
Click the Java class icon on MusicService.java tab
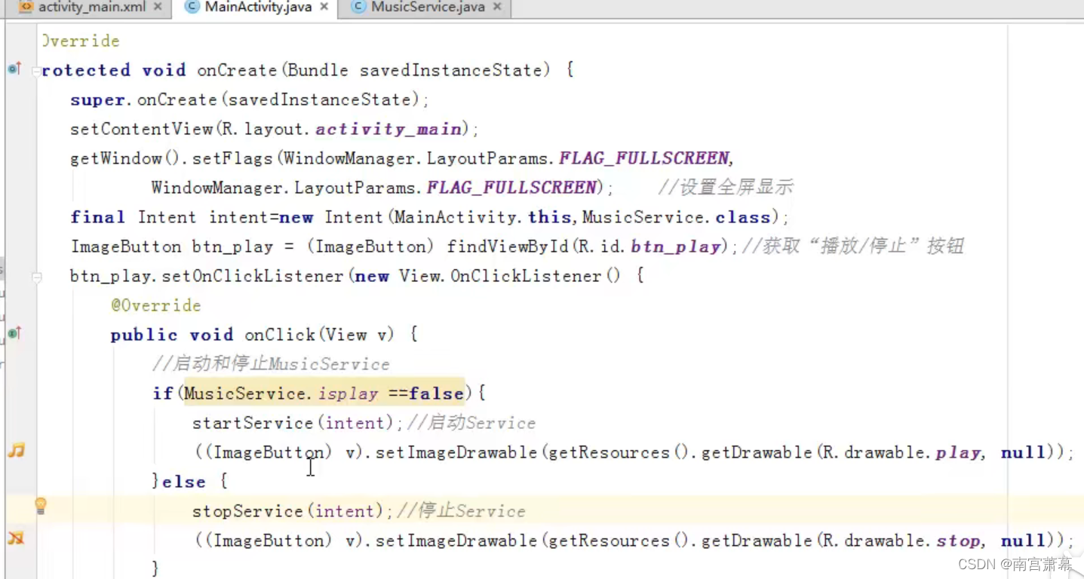coord(358,7)
